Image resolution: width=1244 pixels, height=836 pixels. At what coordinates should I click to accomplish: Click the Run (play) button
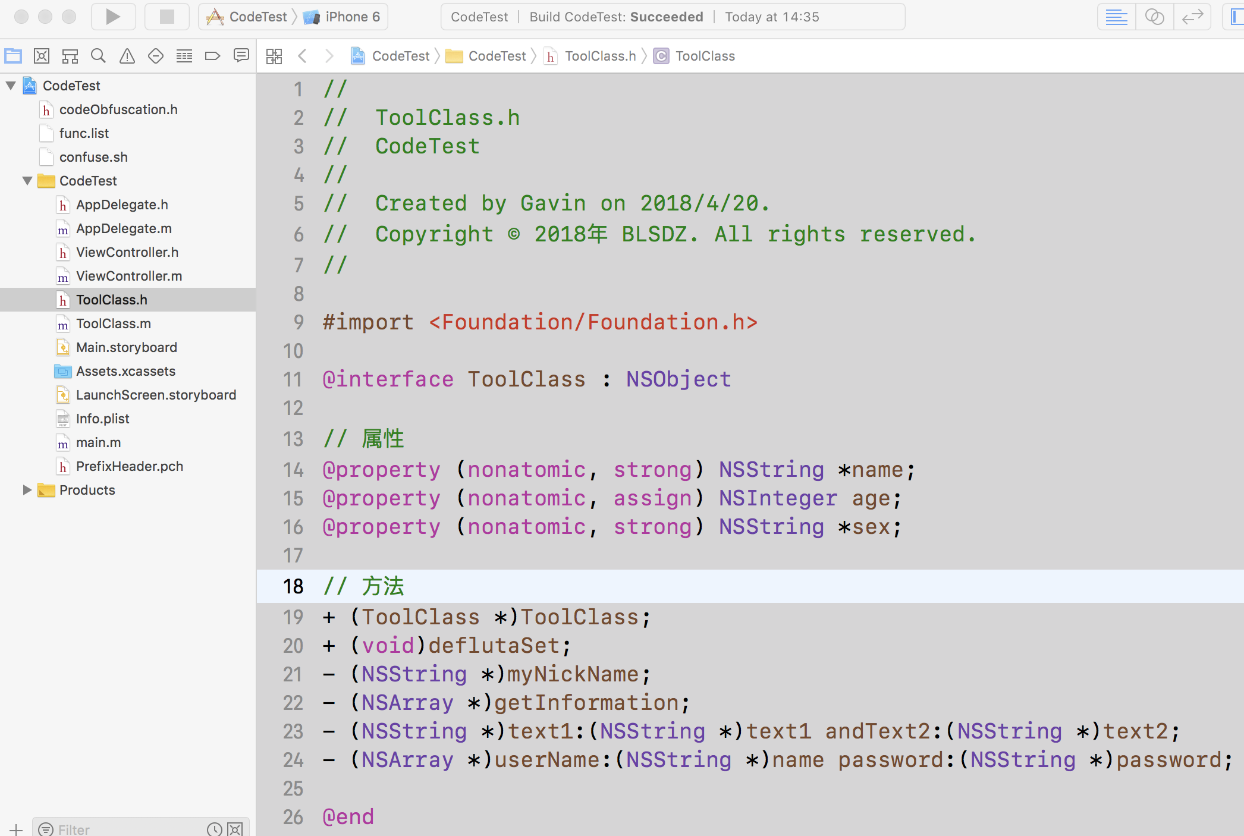tap(113, 17)
